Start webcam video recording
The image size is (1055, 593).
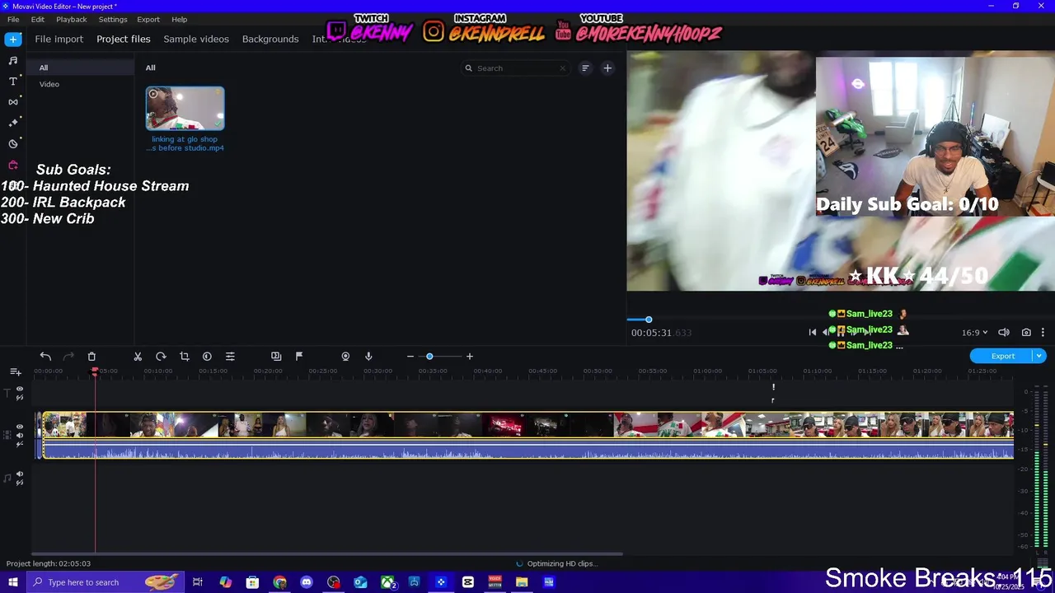(345, 356)
